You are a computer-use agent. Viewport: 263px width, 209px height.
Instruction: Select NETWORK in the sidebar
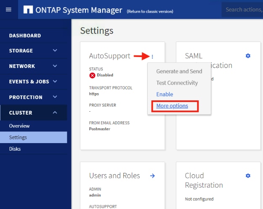[x=22, y=66]
